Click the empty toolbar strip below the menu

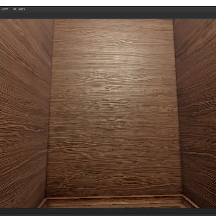pos(108,16)
